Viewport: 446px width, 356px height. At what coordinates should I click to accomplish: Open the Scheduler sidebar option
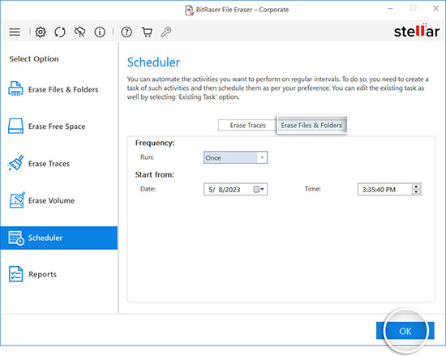click(x=59, y=238)
